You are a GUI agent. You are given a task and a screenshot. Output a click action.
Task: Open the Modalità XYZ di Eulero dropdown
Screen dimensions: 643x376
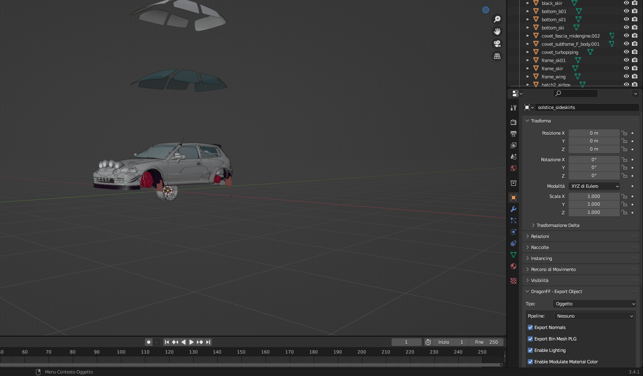tap(594, 186)
